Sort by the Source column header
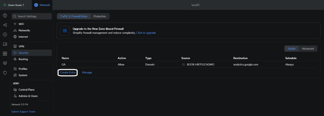324x116 pixels. pos(186,58)
